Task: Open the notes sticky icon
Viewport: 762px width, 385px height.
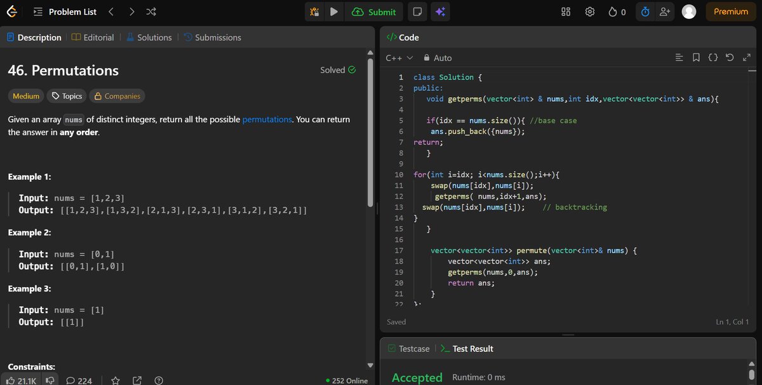Action: tap(417, 11)
